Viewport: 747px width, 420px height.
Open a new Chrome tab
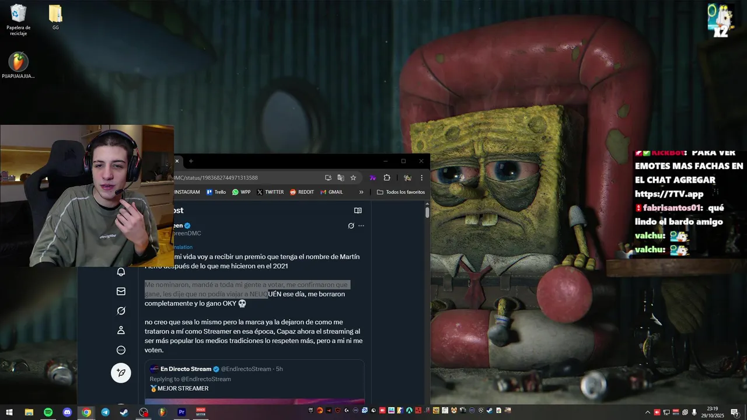tap(191, 162)
